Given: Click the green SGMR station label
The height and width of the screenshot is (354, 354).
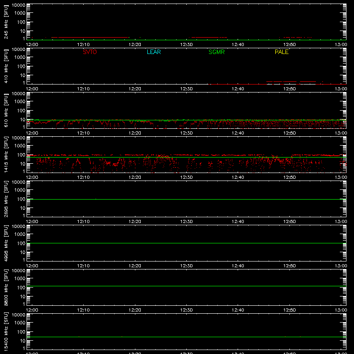Looking at the screenshot, I should click(216, 52).
